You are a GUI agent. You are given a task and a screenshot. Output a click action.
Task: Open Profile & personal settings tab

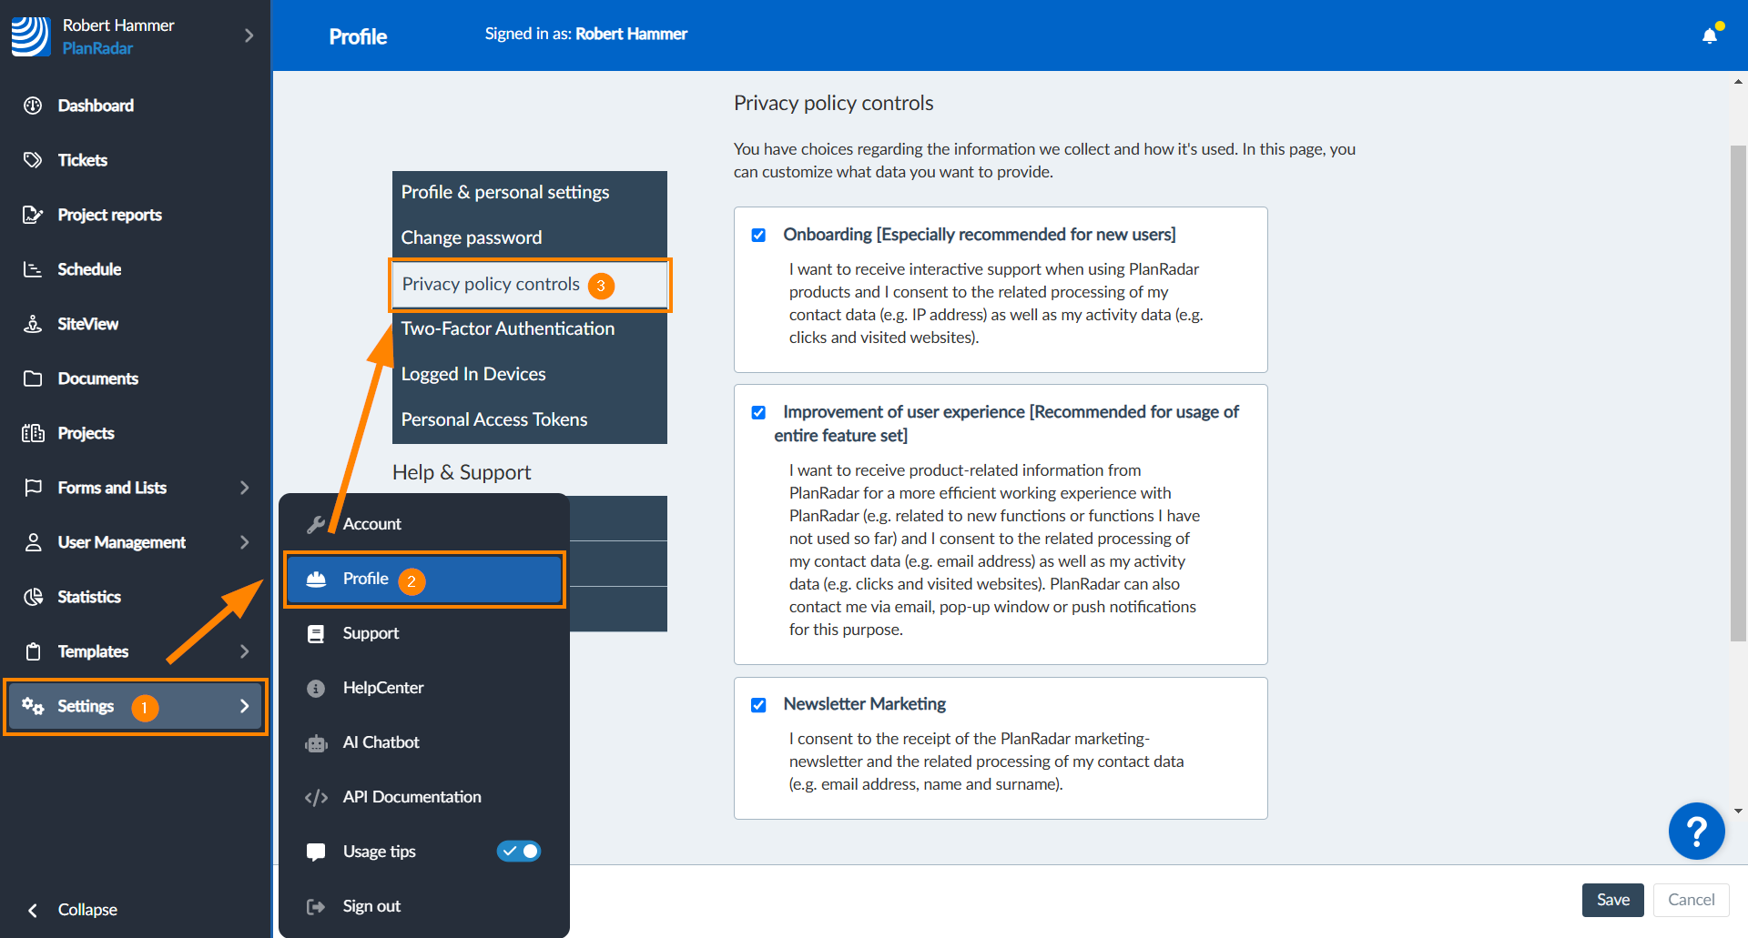point(530,192)
